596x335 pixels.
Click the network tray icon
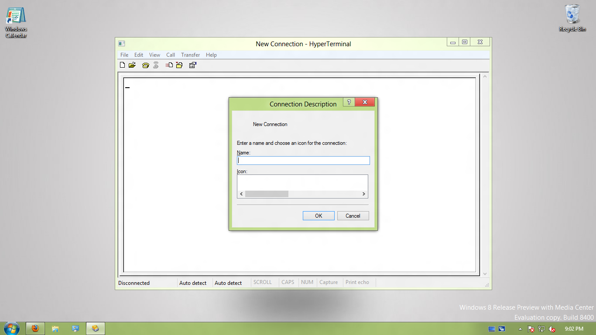coord(541,329)
